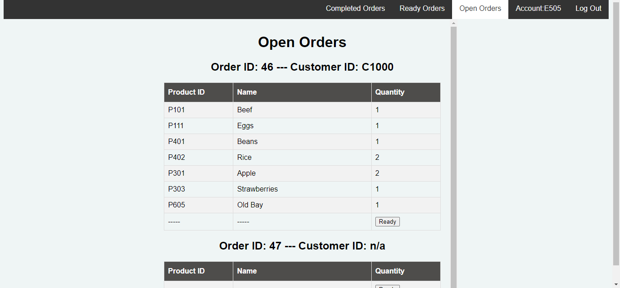Click Quantity header in order 46 table
Screen dimensions: 620x288
tap(389, 92)
